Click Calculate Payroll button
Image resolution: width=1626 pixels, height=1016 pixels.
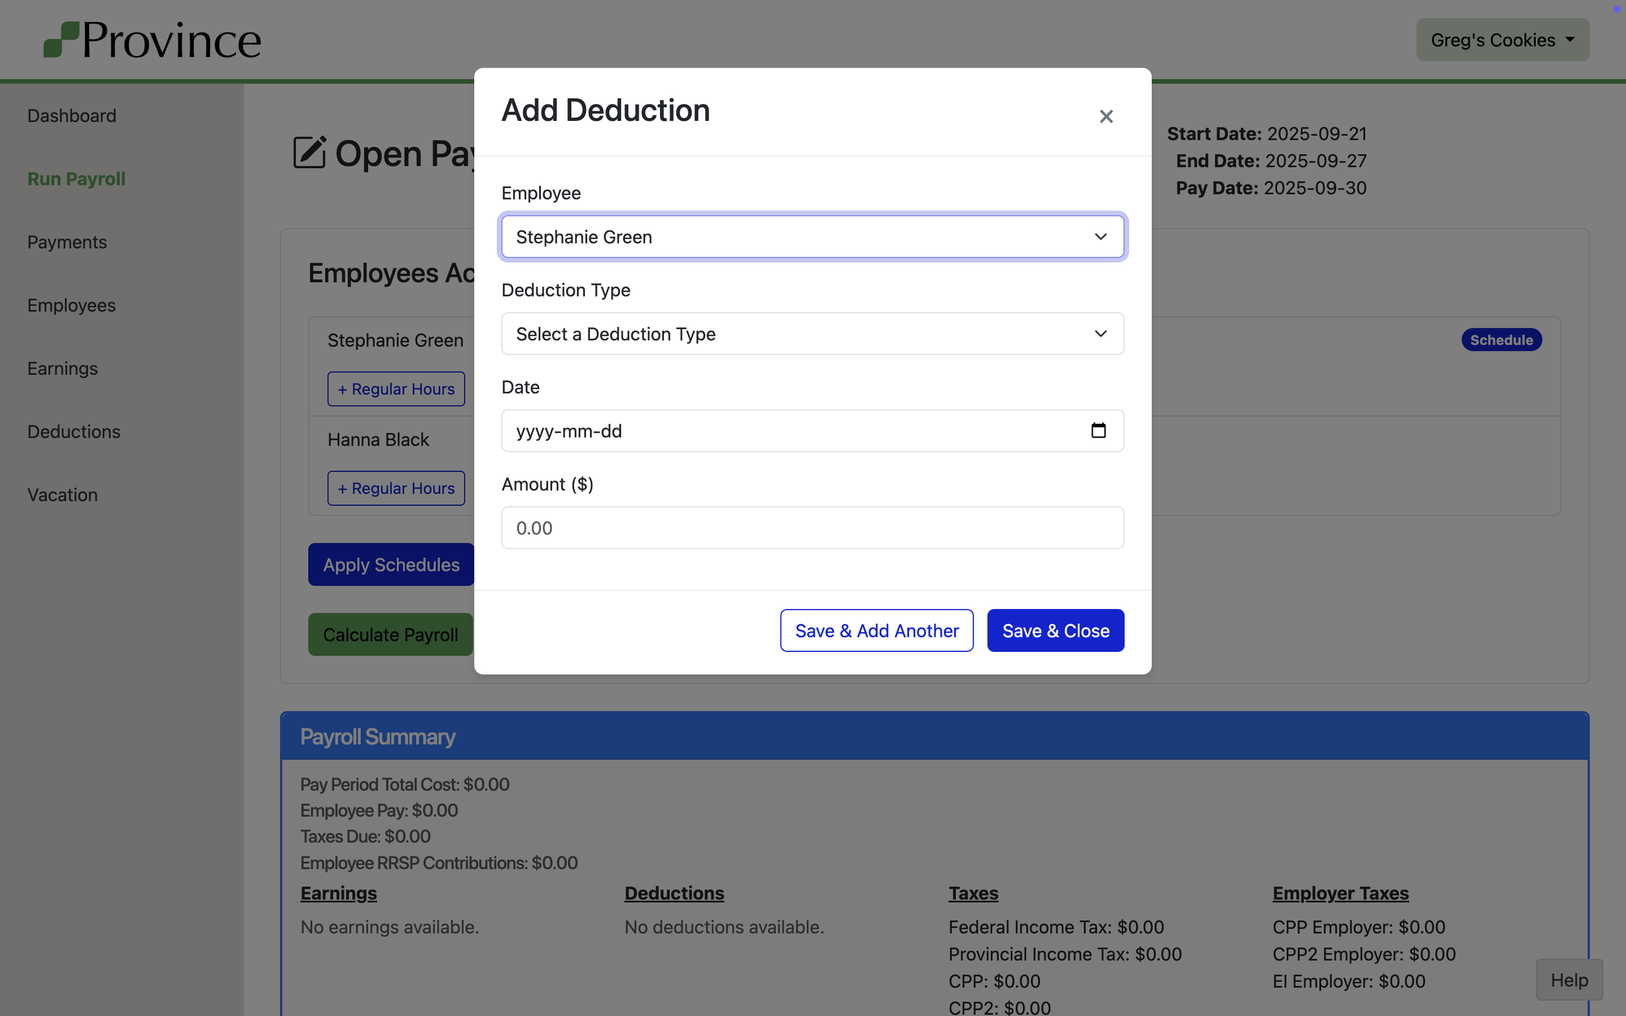point(390,634)
